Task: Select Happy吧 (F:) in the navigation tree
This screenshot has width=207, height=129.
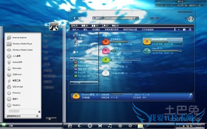Action: point(85,72)
